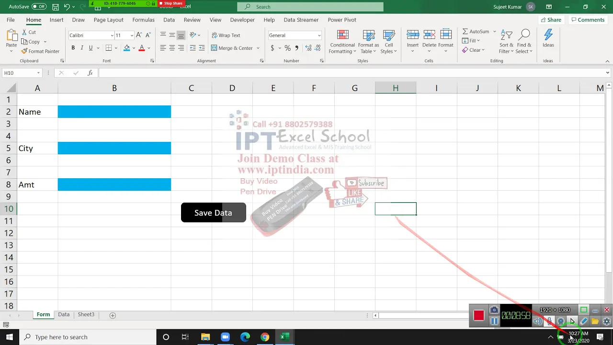613x345 pixels.
Task: Open the General number format dropdown
Action: pos(319,35)
